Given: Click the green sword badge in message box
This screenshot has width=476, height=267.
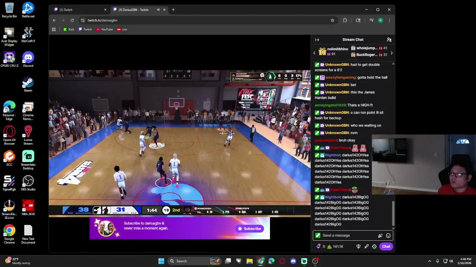Looking at the screenshot, I should (318, 235).
